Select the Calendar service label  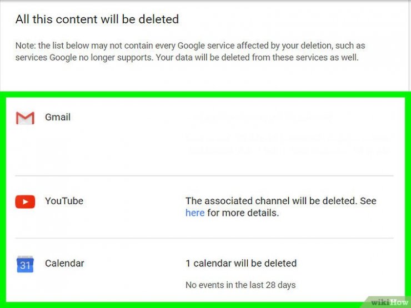click(x=64, y=263)
